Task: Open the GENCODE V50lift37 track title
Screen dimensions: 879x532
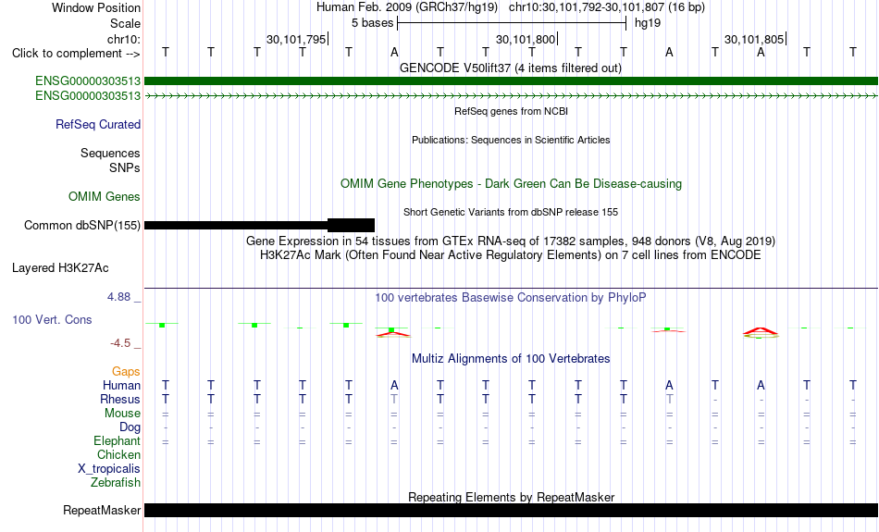Action: pyautogui.click(x=511, y=68)
